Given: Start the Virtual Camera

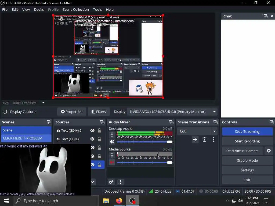Looking at the screenshot, I should coord(243,151).
